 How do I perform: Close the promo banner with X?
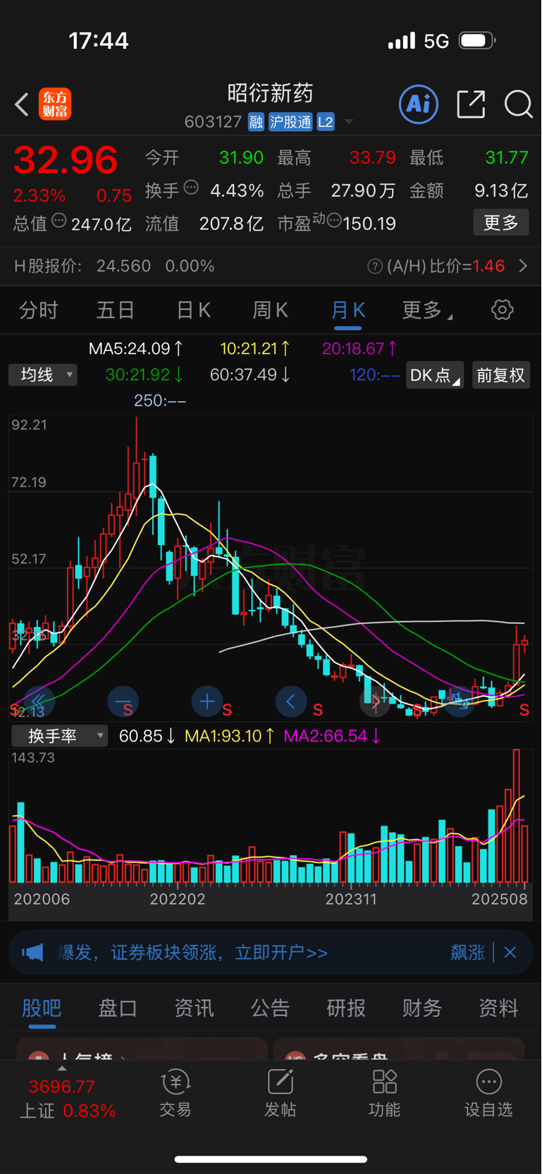(510, 953)
